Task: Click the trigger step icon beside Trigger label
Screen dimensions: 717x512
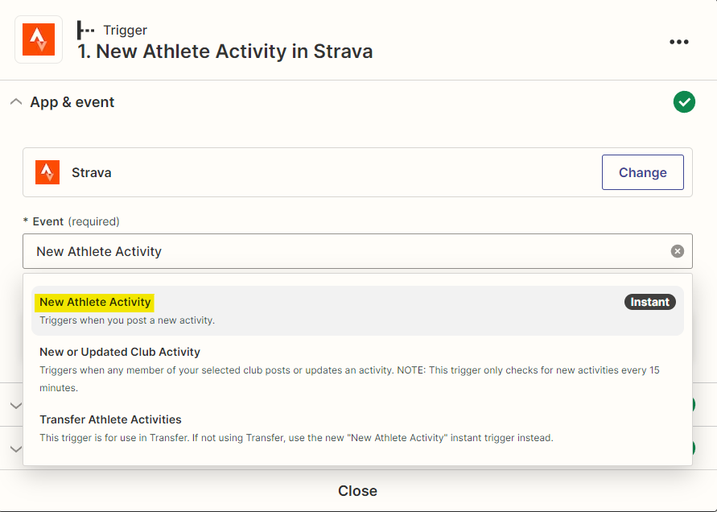Action: click(x=85, y=31)
